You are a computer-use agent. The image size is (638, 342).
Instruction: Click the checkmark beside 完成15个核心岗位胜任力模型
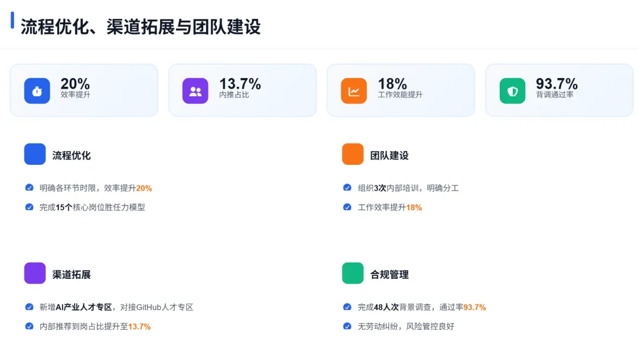click(29, 207)
